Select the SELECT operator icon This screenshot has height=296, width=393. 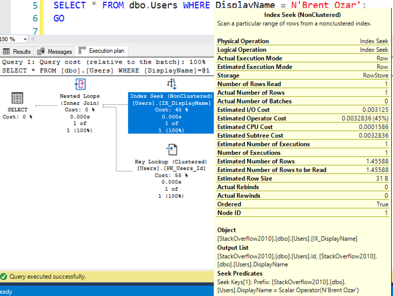click(x=17, y=98)
